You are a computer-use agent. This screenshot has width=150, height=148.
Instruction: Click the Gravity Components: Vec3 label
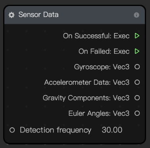[x=86, y=98]
